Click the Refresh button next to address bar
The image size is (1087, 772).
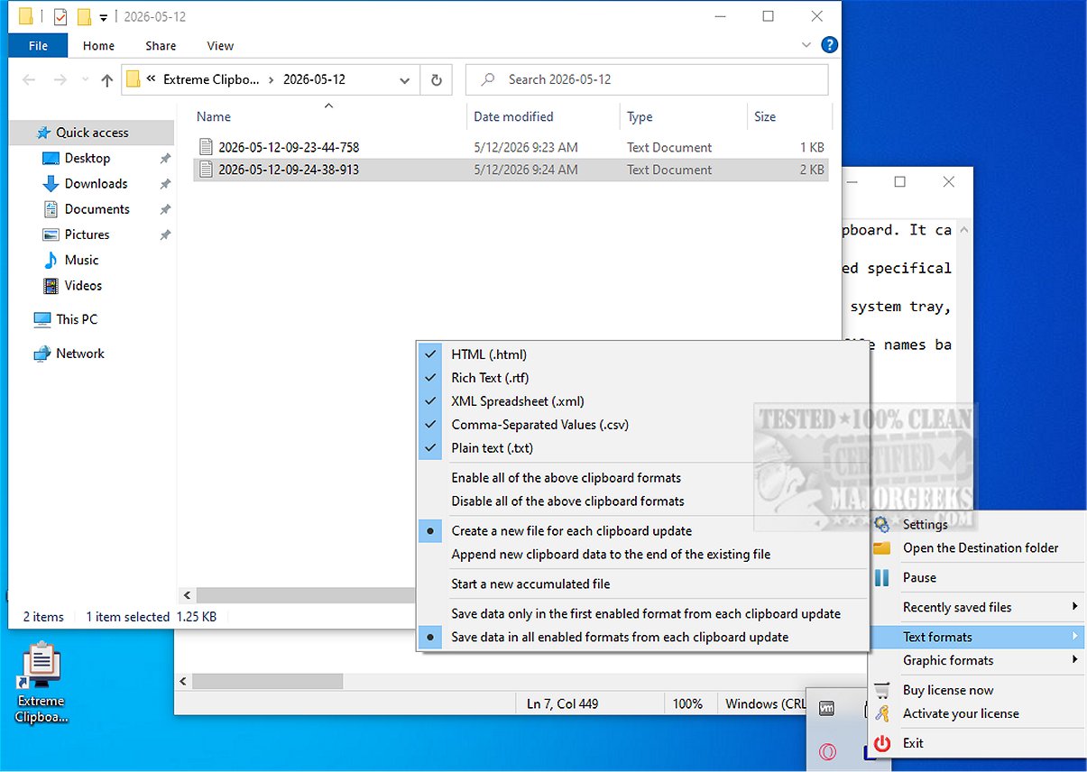click(437, 79)
